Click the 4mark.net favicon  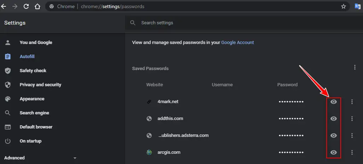click(149, 102)
